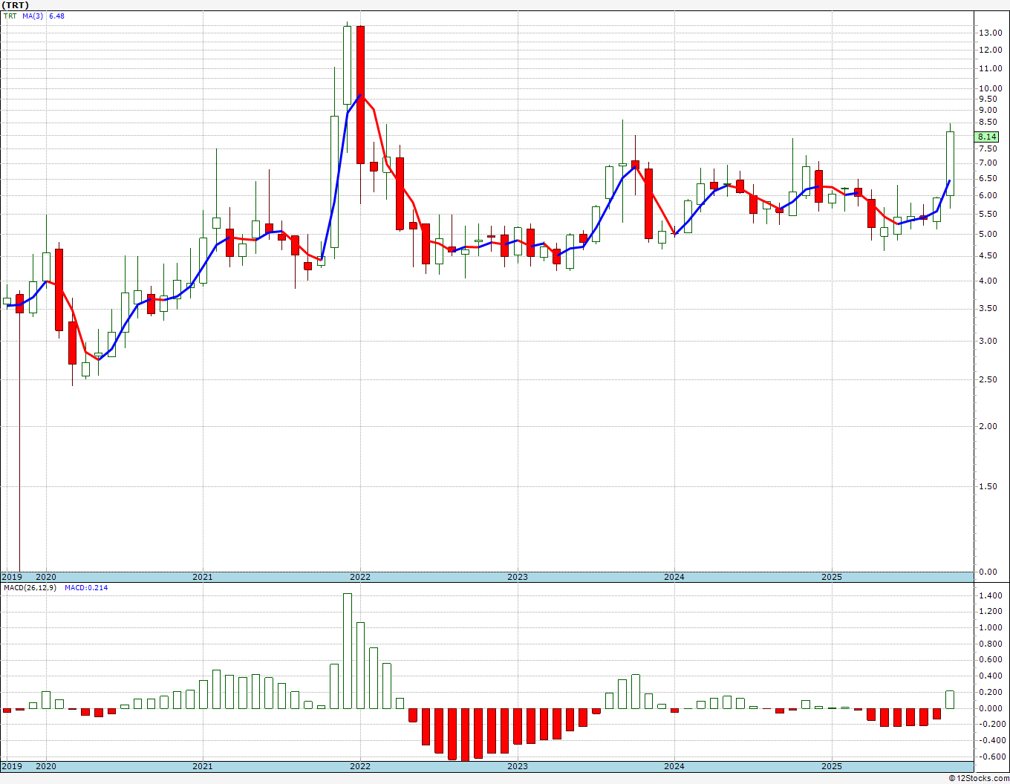Click the 11.00 price axis label

point(989,68)
